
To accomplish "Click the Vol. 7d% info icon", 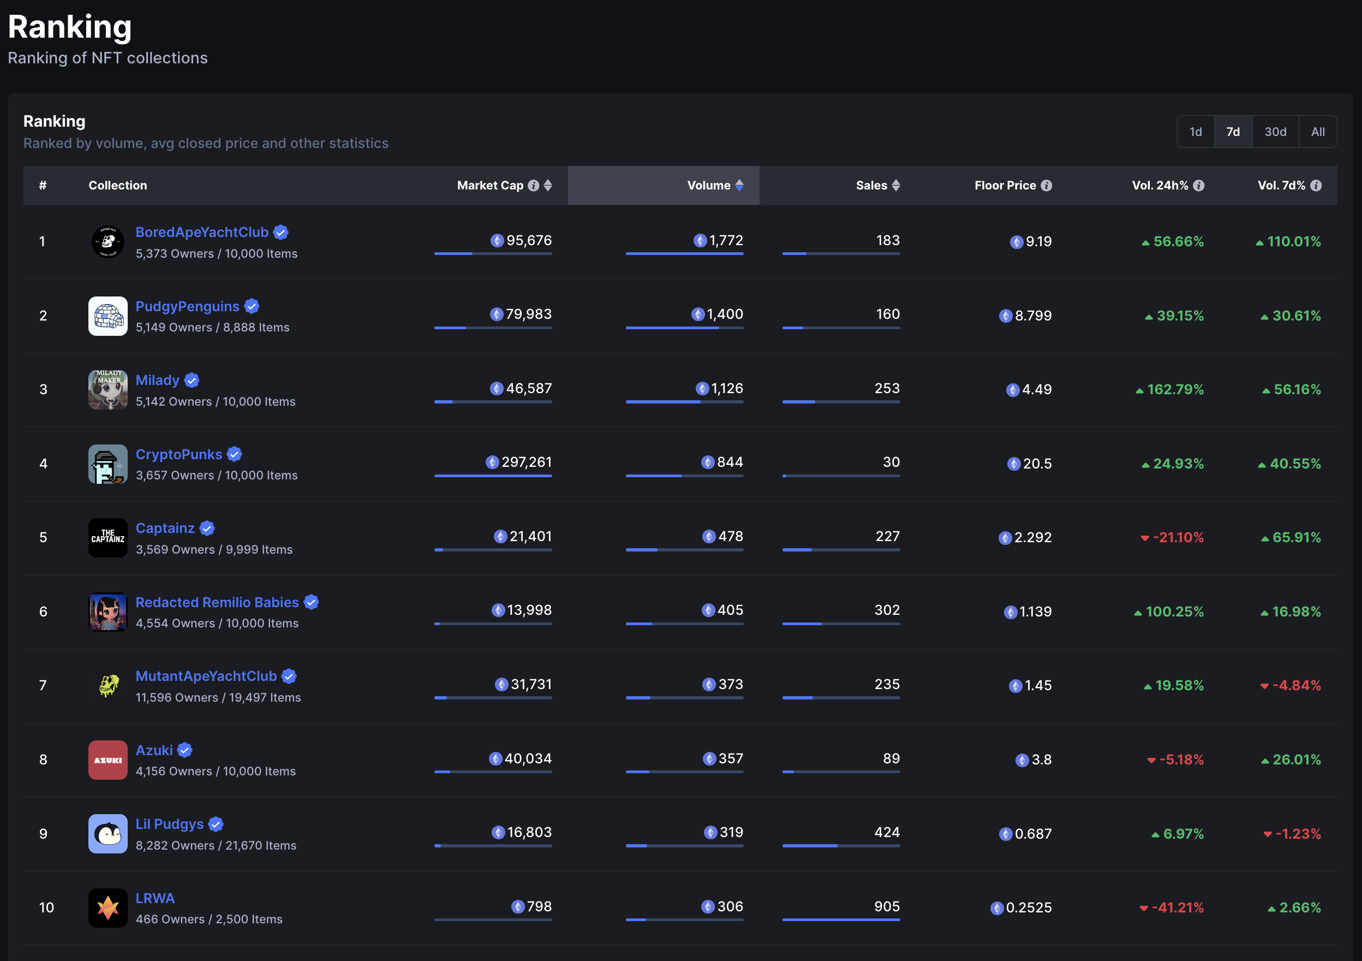I will (x=1316, y=186).
